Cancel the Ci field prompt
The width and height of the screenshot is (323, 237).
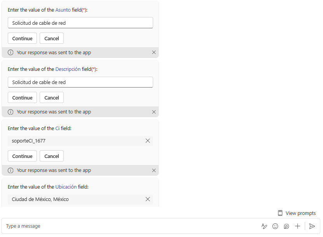[52, 156]
